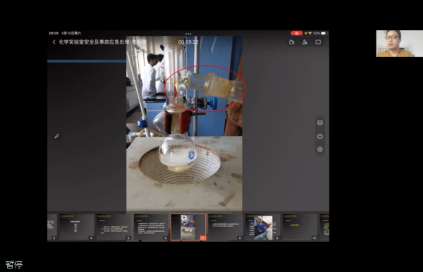Open the comment/notes icon on right panel
This screenshot has height=272, width=423.
[320, 123]
